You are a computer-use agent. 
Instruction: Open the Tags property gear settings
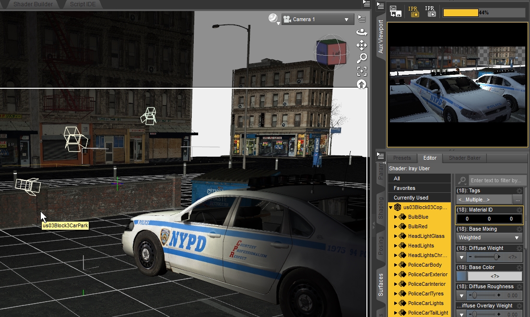click(519, 191)
